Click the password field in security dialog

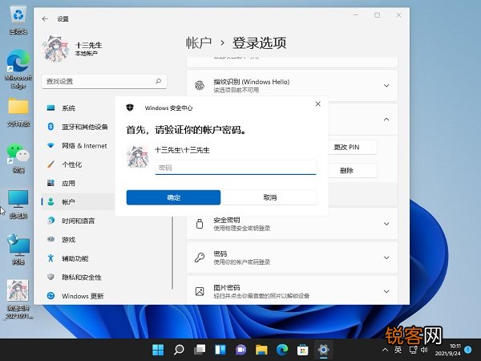coord(236,168)
